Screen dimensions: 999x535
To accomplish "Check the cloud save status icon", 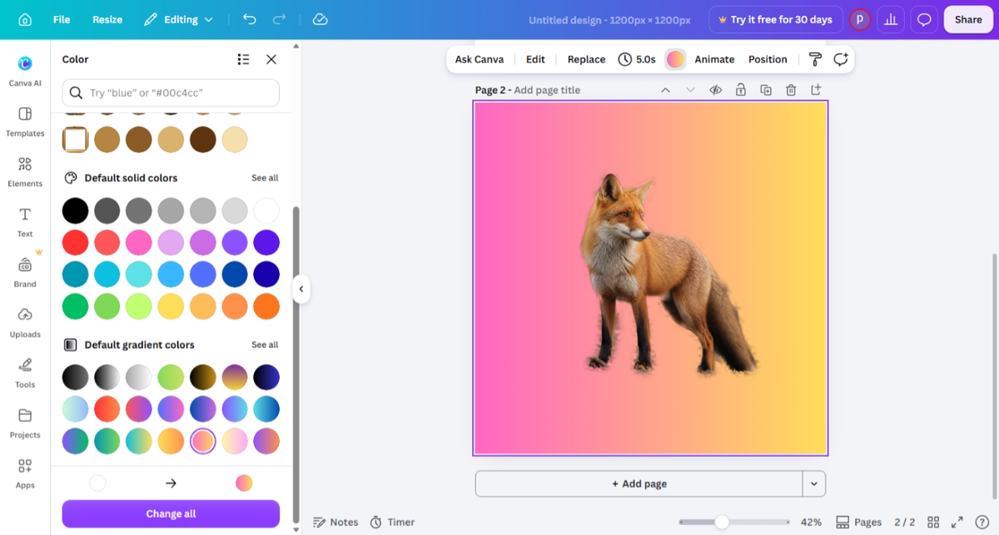I will 320,19.
